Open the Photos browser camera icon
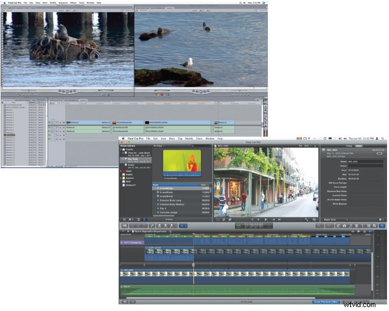 [x=344, y=226]
